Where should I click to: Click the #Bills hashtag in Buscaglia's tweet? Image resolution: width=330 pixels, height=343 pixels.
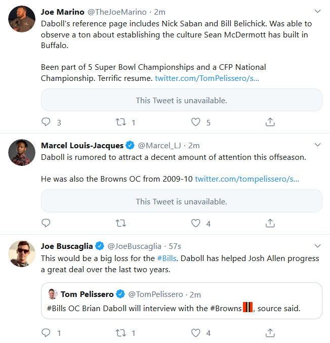coord(167,259)
